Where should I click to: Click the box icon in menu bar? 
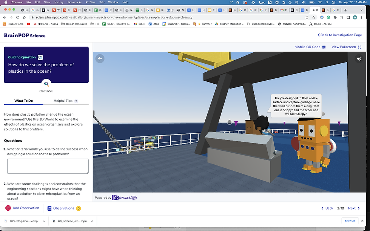click(262, 2)
